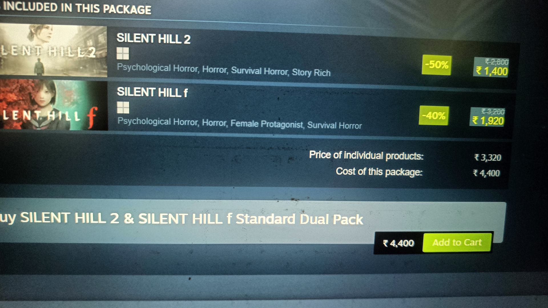Click the Standard Dual Pack purchase heading
Screen dimensions: 548x308
(182, 218)
